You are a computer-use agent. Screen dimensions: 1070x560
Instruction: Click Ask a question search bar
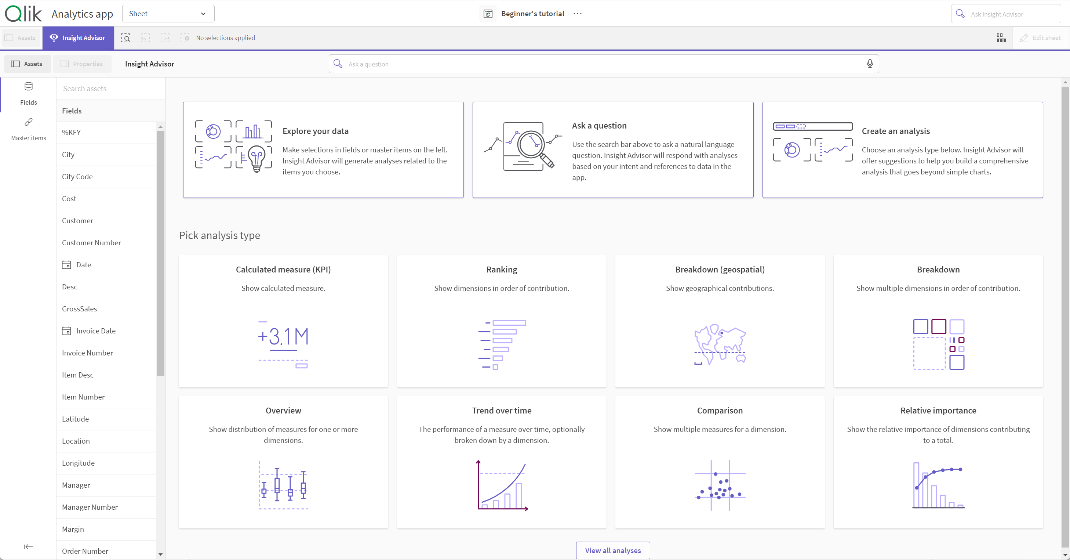[601, 64]
